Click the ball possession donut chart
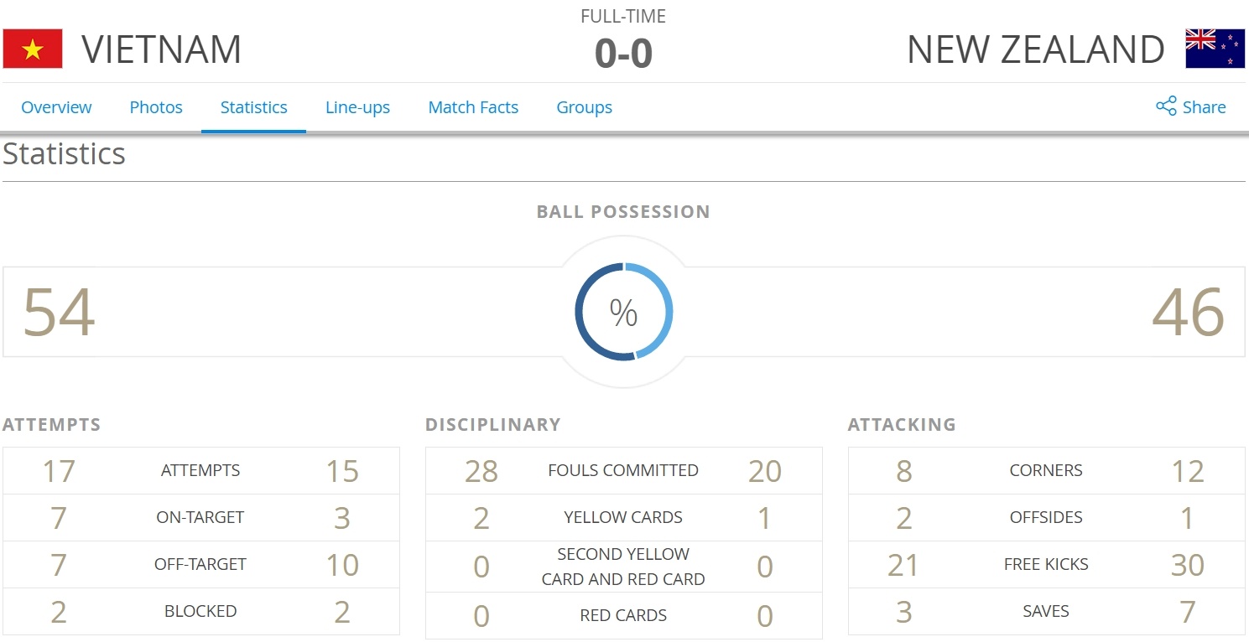 (x=623, y=312)
